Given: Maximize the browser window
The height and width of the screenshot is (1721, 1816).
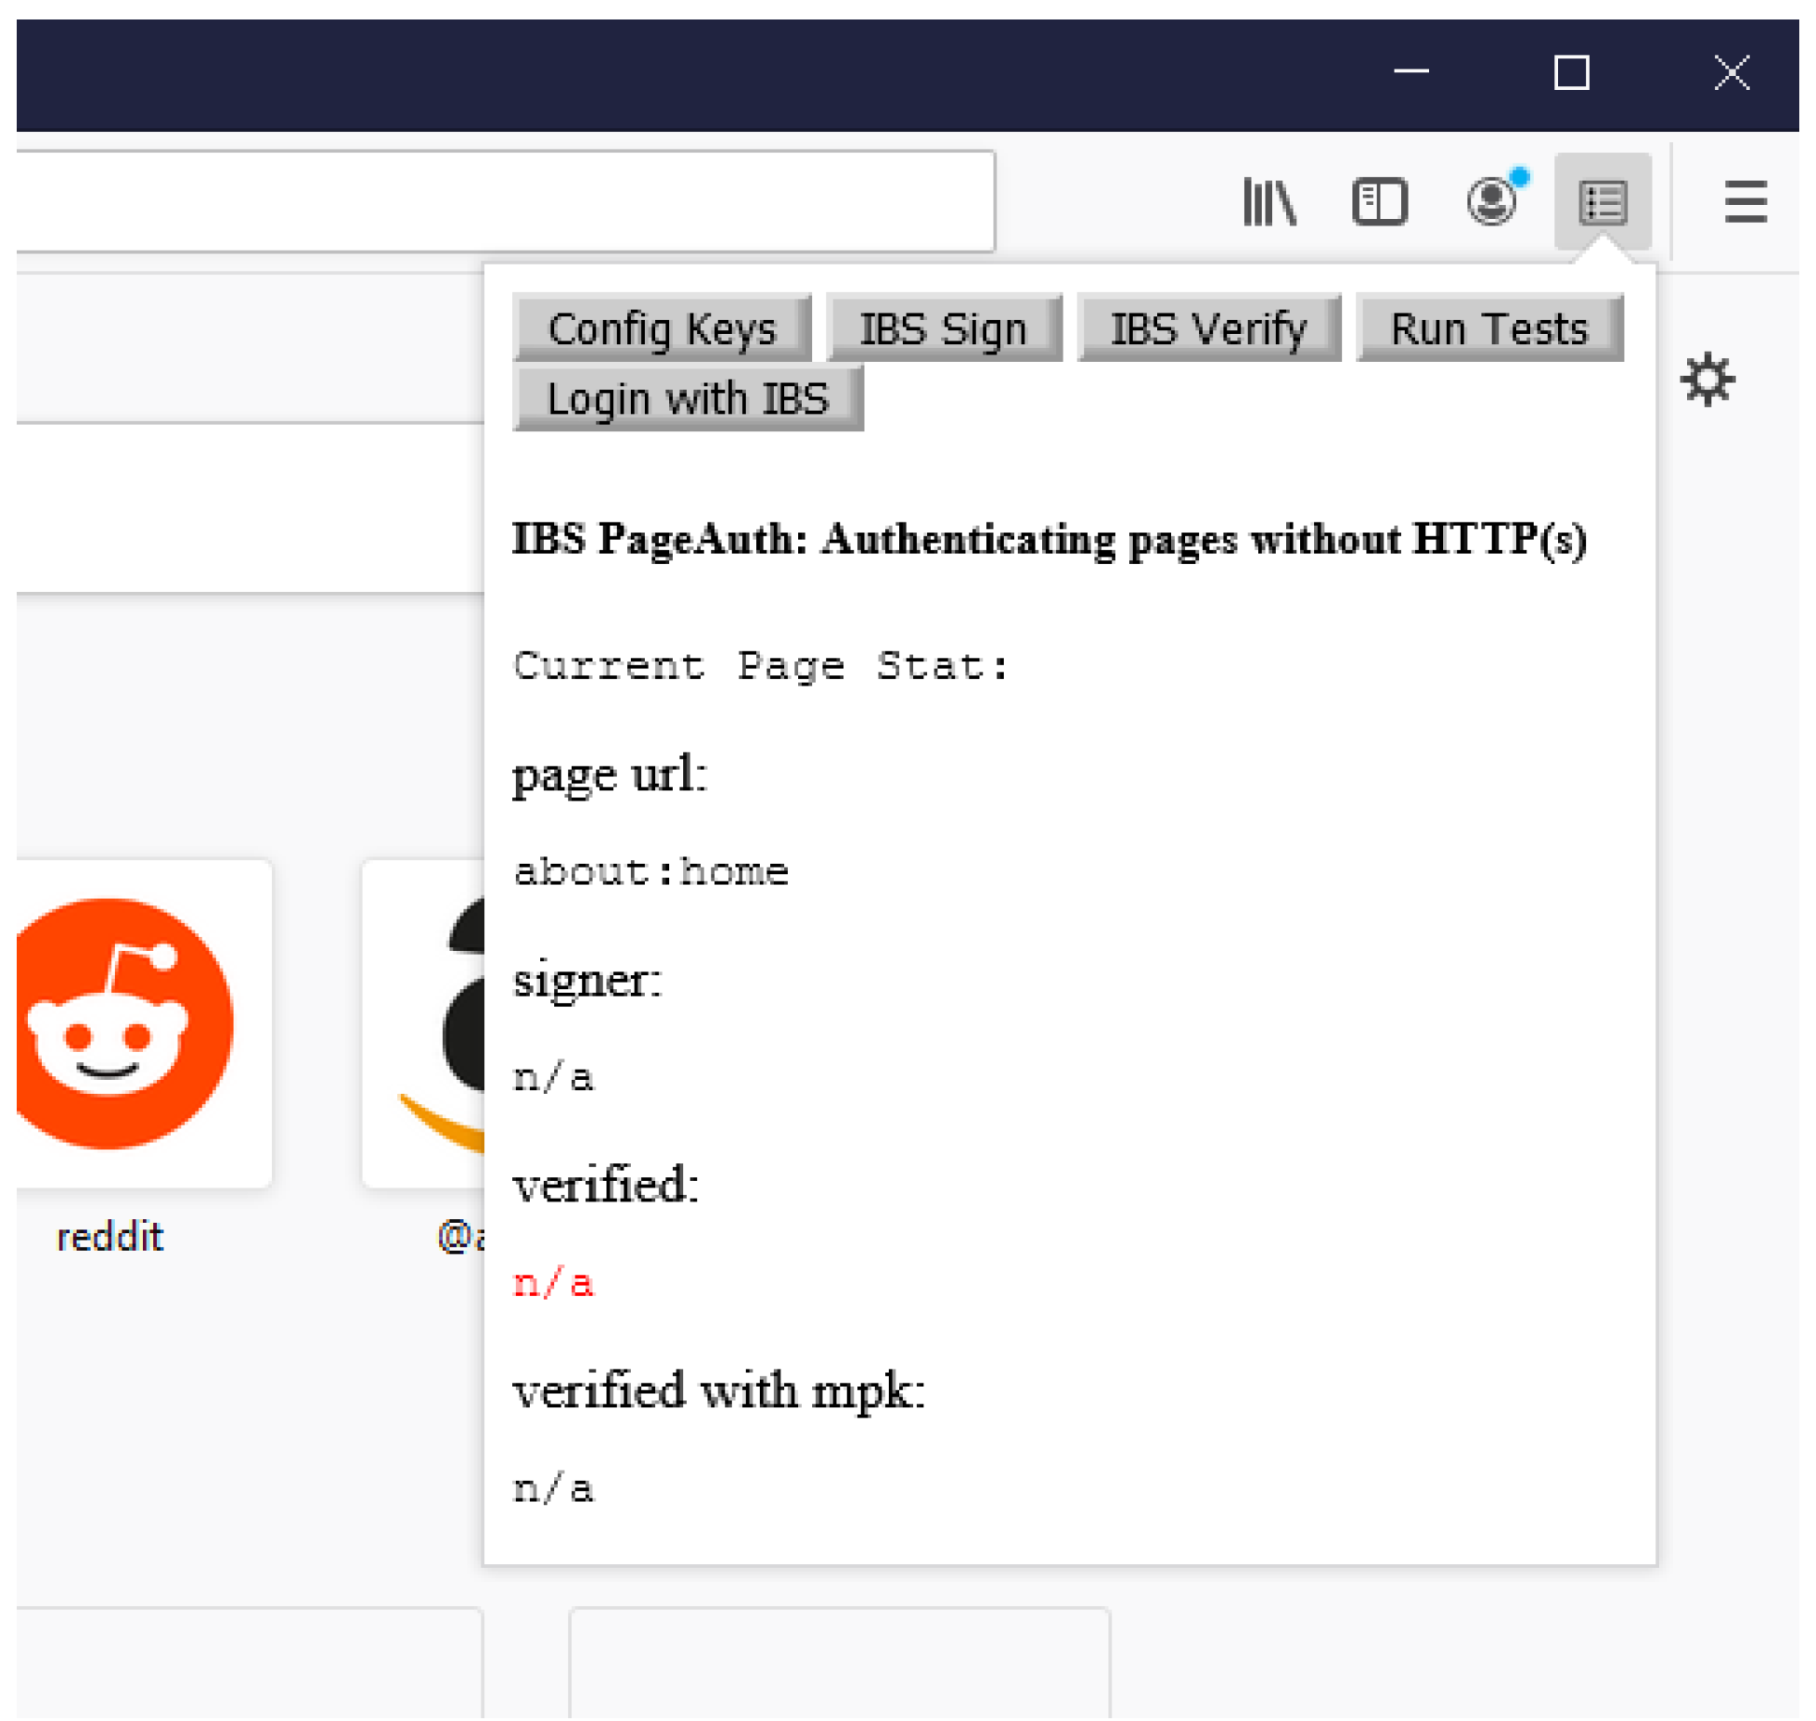Looking at the screenshot, I should tap(1571, 72).
